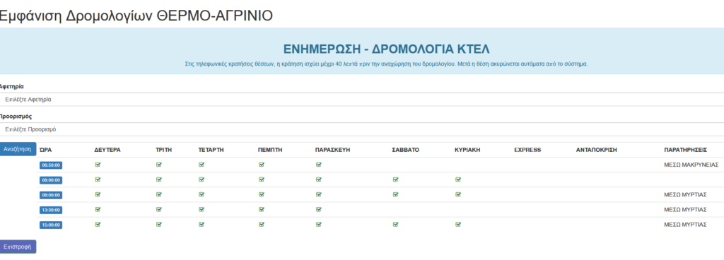
Task: Click the ΔΕΥΤΕΡΑ check icon in 13:30:00 row
Action: 98,209
